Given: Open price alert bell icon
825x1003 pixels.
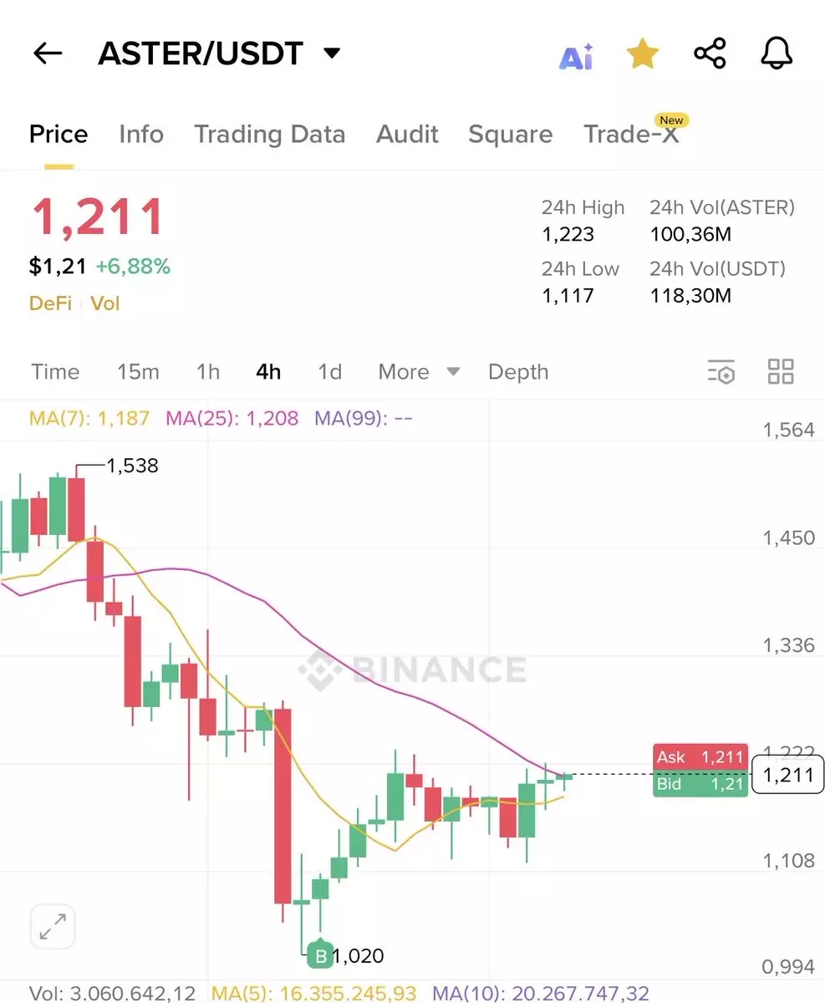Looking at the screenshot, I should pos(777,54).
